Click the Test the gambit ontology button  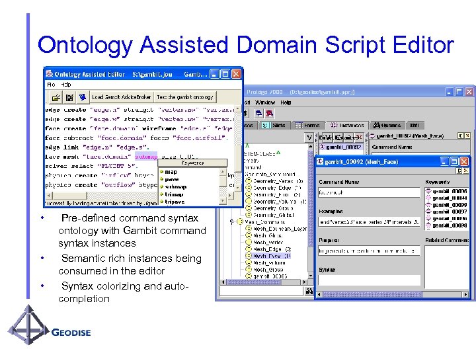click(185, 97)
